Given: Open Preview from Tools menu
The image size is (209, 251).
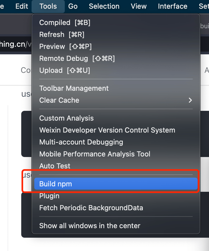Looking at the screenshot, I should pos(65,46).
